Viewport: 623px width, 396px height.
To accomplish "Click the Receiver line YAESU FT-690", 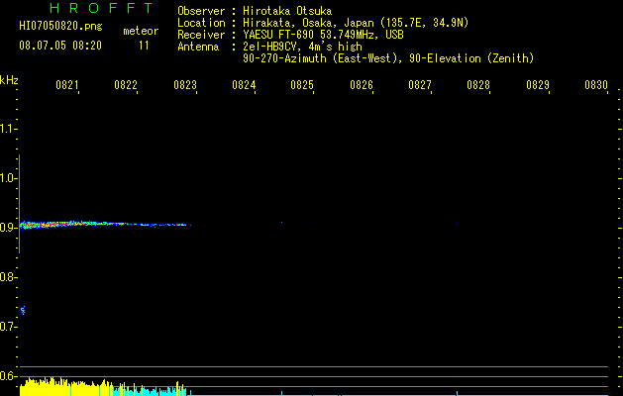I will pyautogui.click(x=290, y=35).
